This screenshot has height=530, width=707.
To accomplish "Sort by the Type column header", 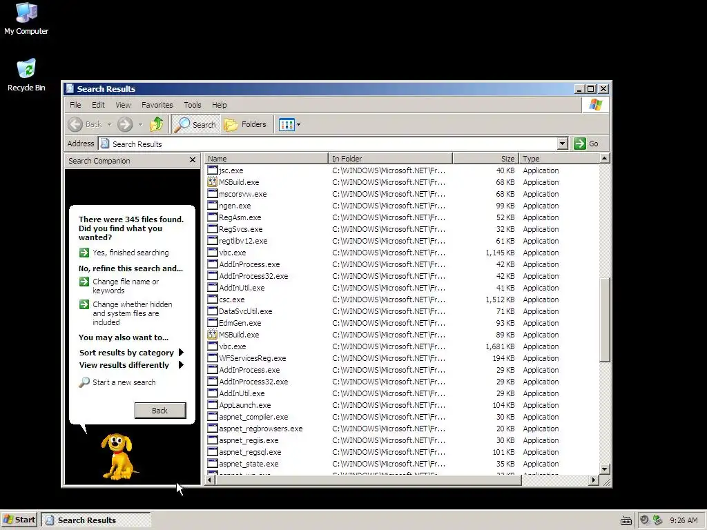I will [559, 159].
